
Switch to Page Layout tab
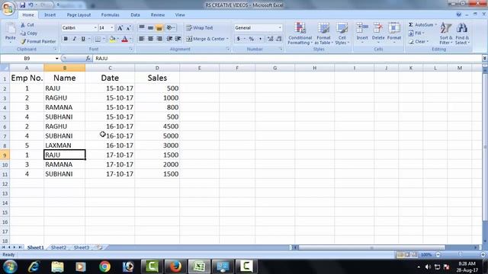click(79, 15)
